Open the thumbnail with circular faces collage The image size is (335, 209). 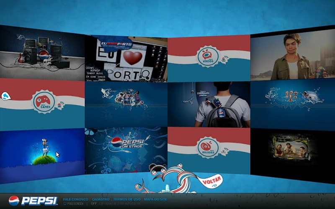point(293,105)
